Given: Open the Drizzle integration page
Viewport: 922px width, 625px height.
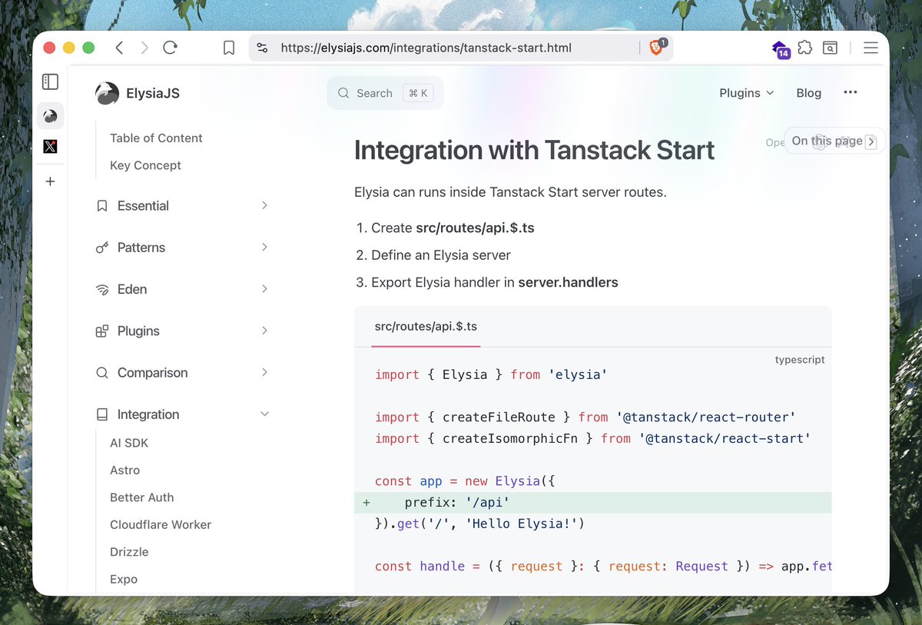Looking at the screenshot, I should click(x=129, y=552).
